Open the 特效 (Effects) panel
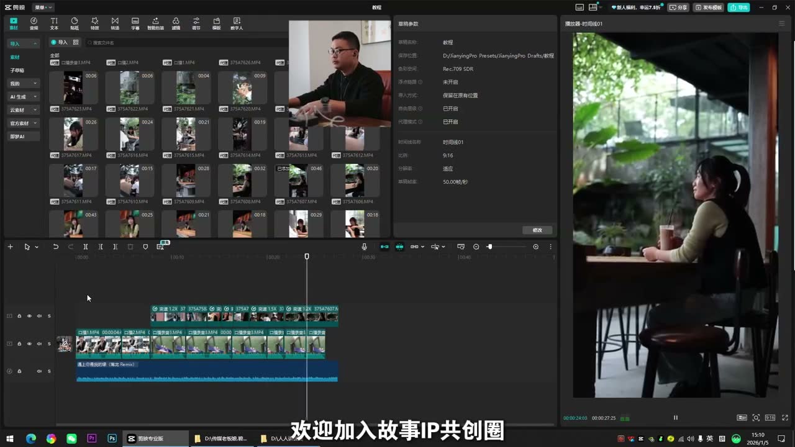 point(94,24)
